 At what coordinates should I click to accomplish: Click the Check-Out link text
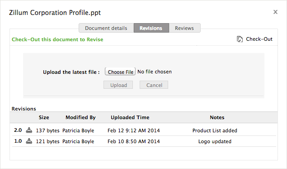(x=259, y=39)
